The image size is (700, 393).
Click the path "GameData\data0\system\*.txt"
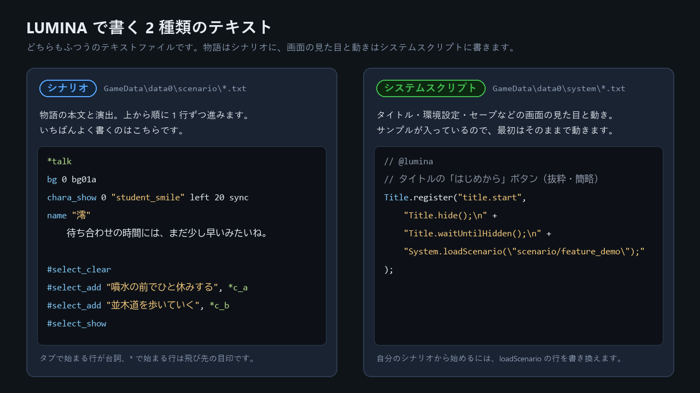(x=559, y=88)
